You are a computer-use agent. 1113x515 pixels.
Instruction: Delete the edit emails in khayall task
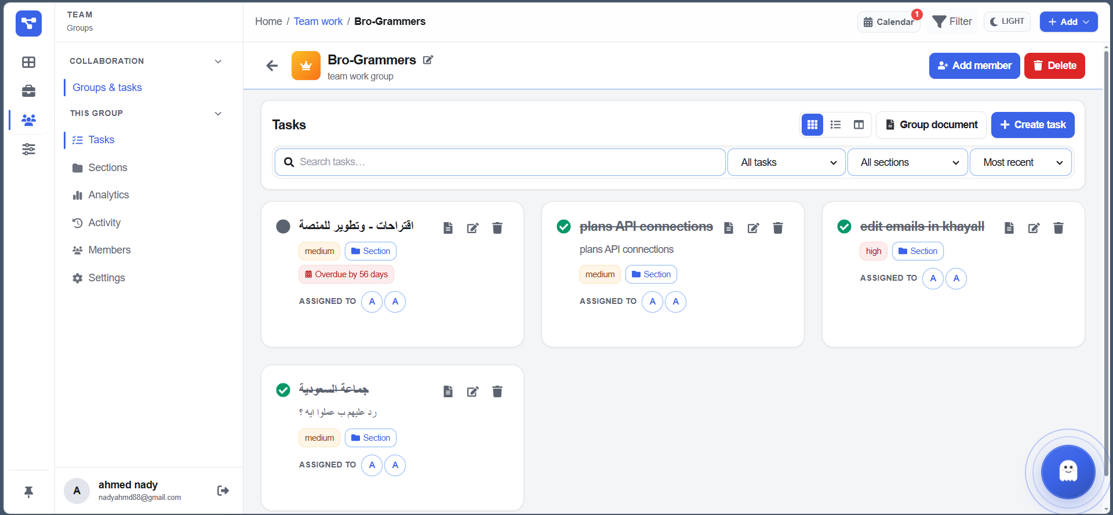point(1059,228)
